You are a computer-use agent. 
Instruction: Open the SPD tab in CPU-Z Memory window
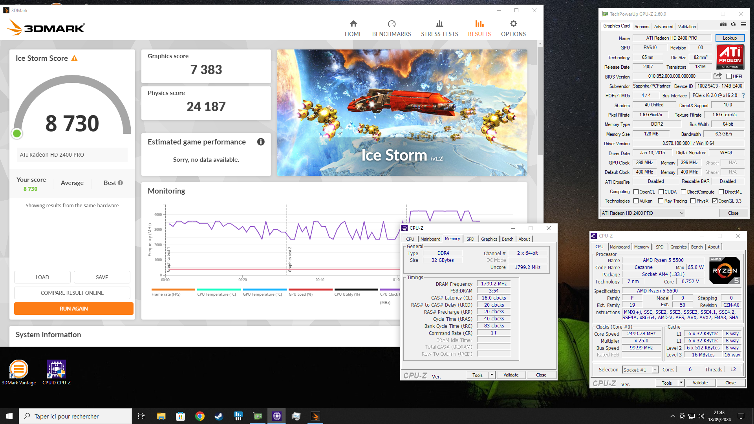(x=470, y=239)
